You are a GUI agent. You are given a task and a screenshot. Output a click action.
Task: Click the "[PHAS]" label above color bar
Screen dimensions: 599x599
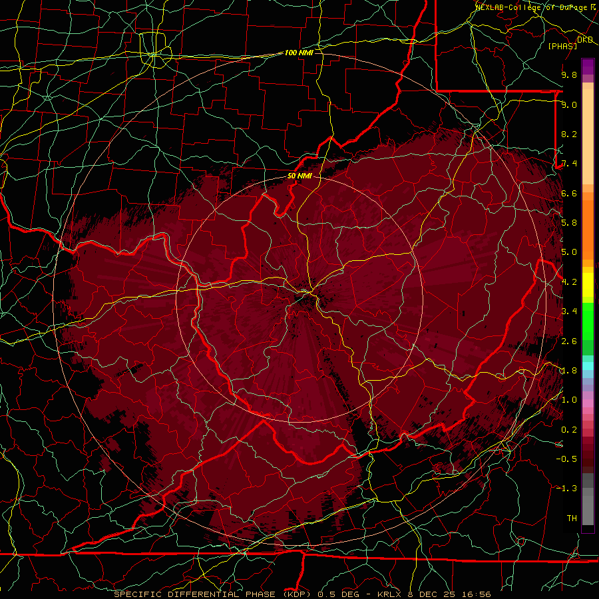coord(562,46)
